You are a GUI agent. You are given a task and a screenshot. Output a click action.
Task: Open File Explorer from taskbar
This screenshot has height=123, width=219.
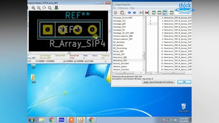click(41, 120)
